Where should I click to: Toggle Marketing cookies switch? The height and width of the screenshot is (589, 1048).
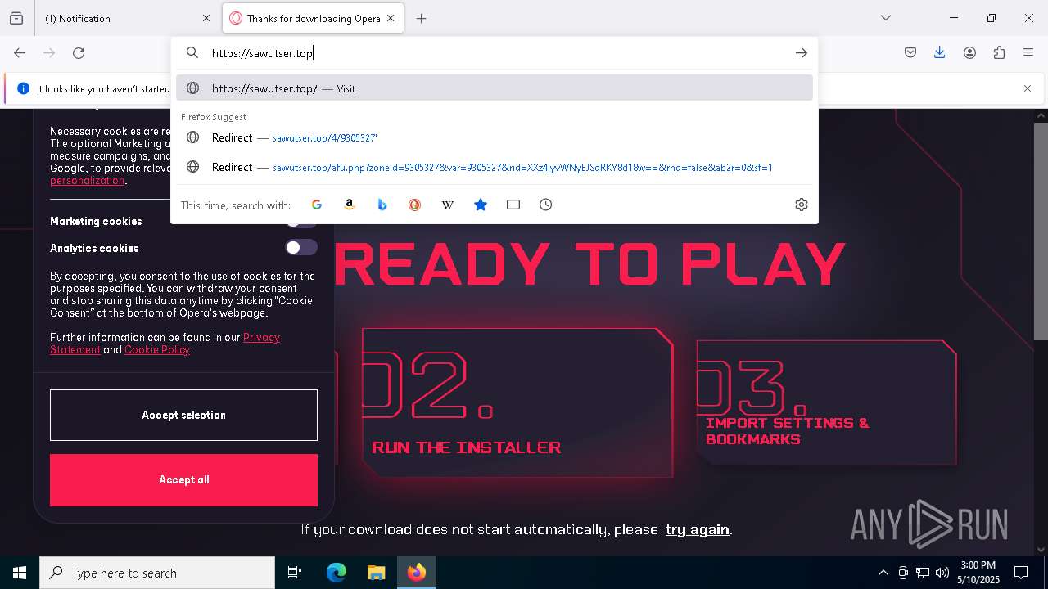tap(300, 223)
